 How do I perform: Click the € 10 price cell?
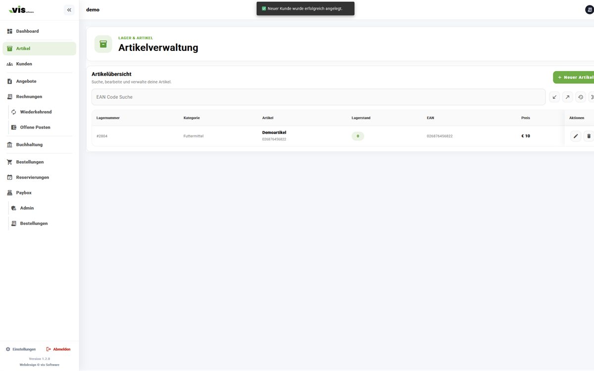(526, 136)
